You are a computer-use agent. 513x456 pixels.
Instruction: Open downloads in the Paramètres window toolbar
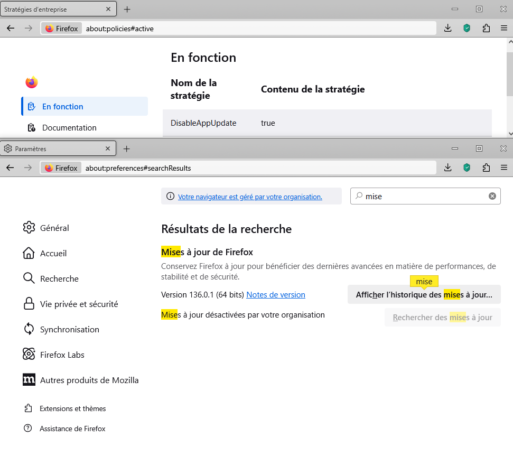coord(447,167)
